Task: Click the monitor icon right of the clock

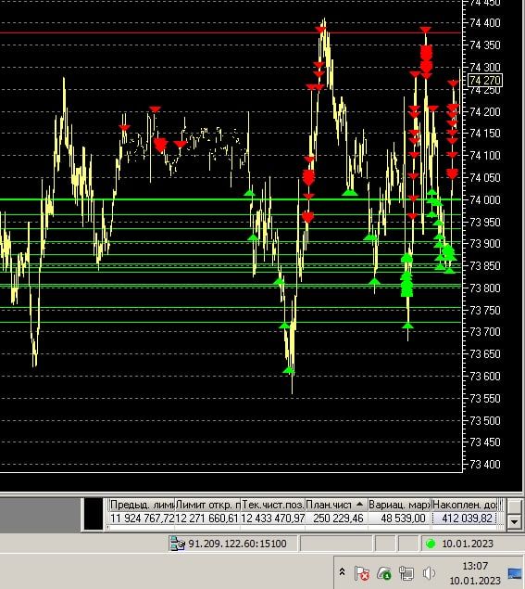Action: pyautogui.click(x=515, y=573)
